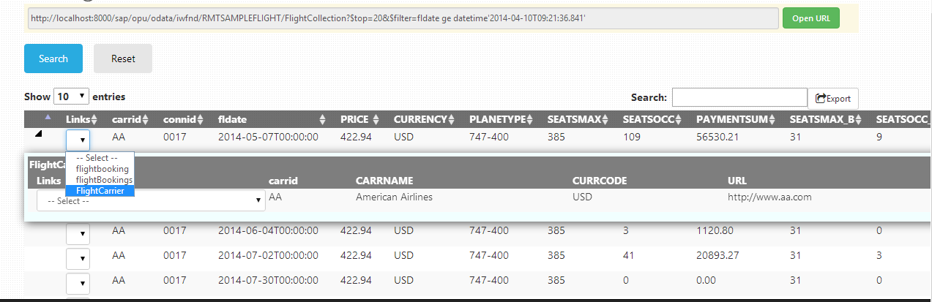Choose FlightCarrier from the links list

click(x=100, y=191)
